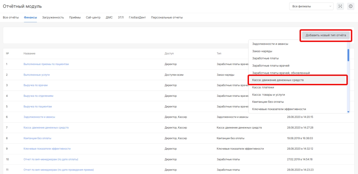Open the ГлобалДент tab
Image resolution: width=358 pixels, height=174 pixels.
pos(137,17)
